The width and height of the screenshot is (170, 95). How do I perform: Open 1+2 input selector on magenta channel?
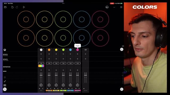pos(78,63)
